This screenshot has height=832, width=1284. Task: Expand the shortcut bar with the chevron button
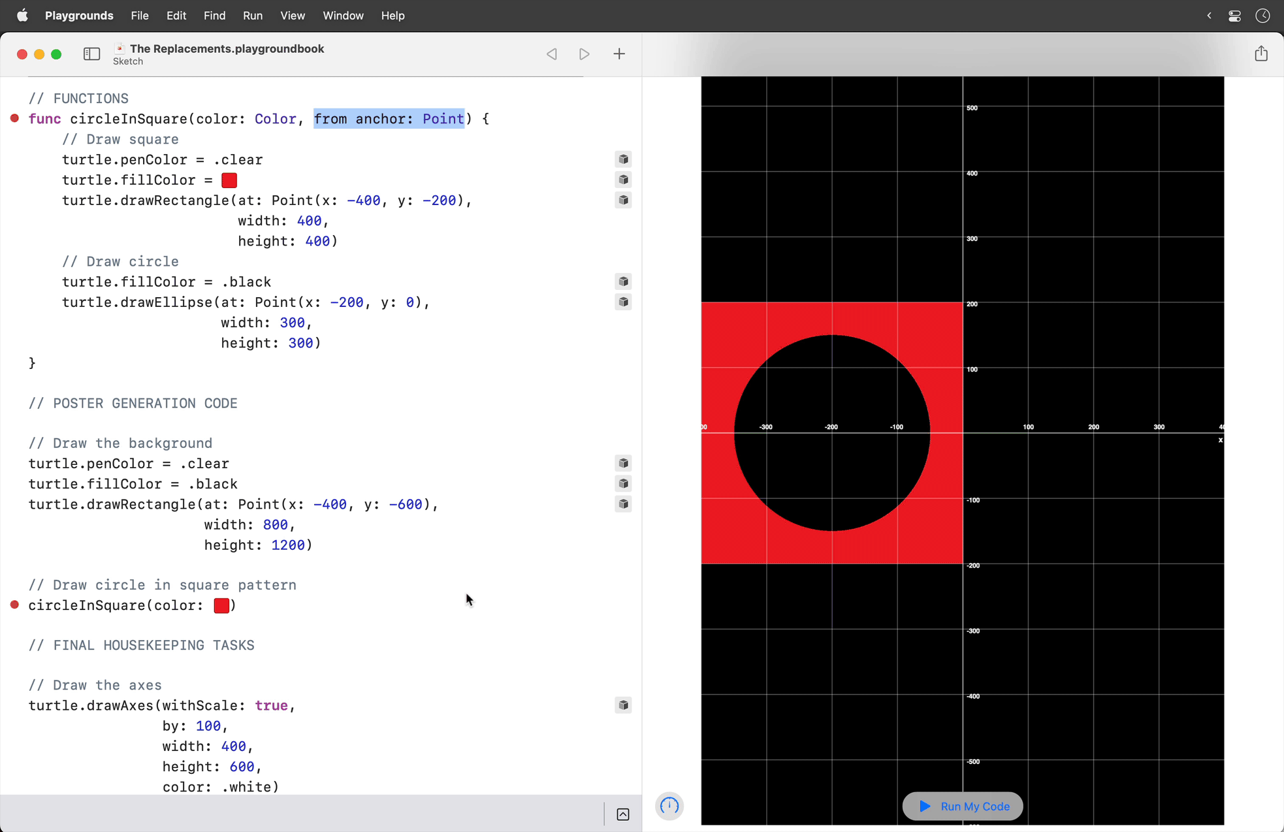point(622,814)
